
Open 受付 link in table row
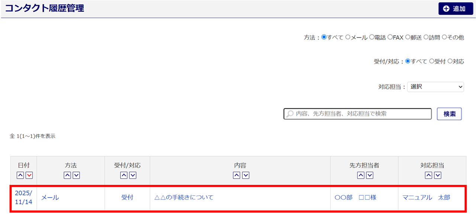pyautogui.click(x=127, y=198)
